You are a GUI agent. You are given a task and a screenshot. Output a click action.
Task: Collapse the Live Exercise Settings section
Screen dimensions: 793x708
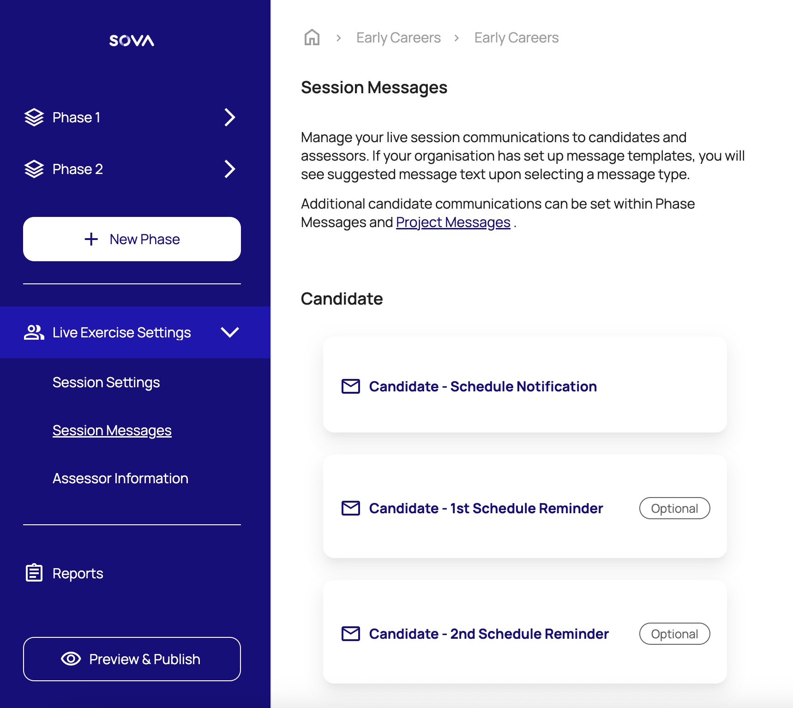pos(229,332)
